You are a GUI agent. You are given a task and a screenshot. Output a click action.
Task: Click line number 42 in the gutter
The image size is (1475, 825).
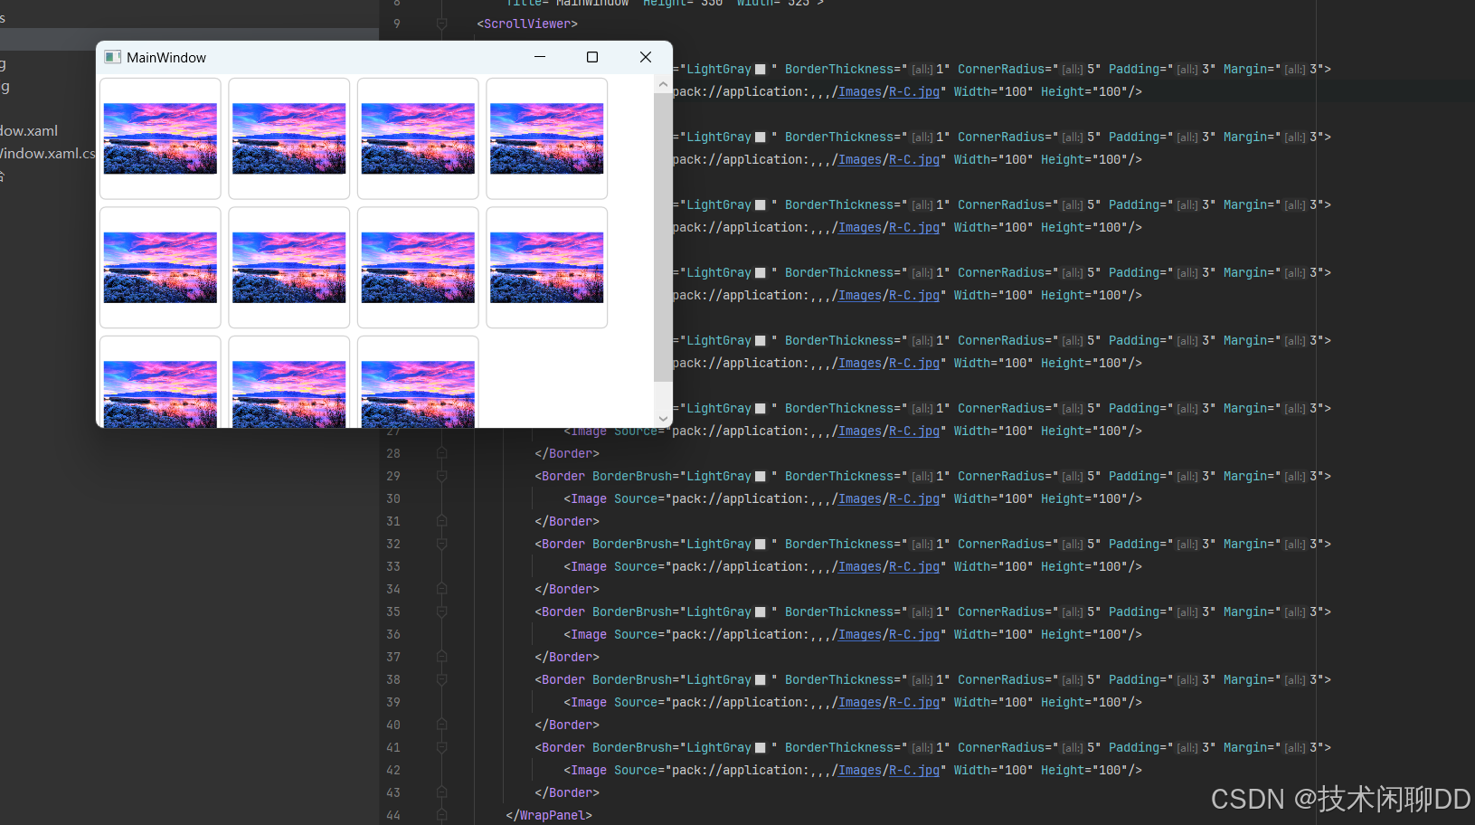tap(393, 770)
